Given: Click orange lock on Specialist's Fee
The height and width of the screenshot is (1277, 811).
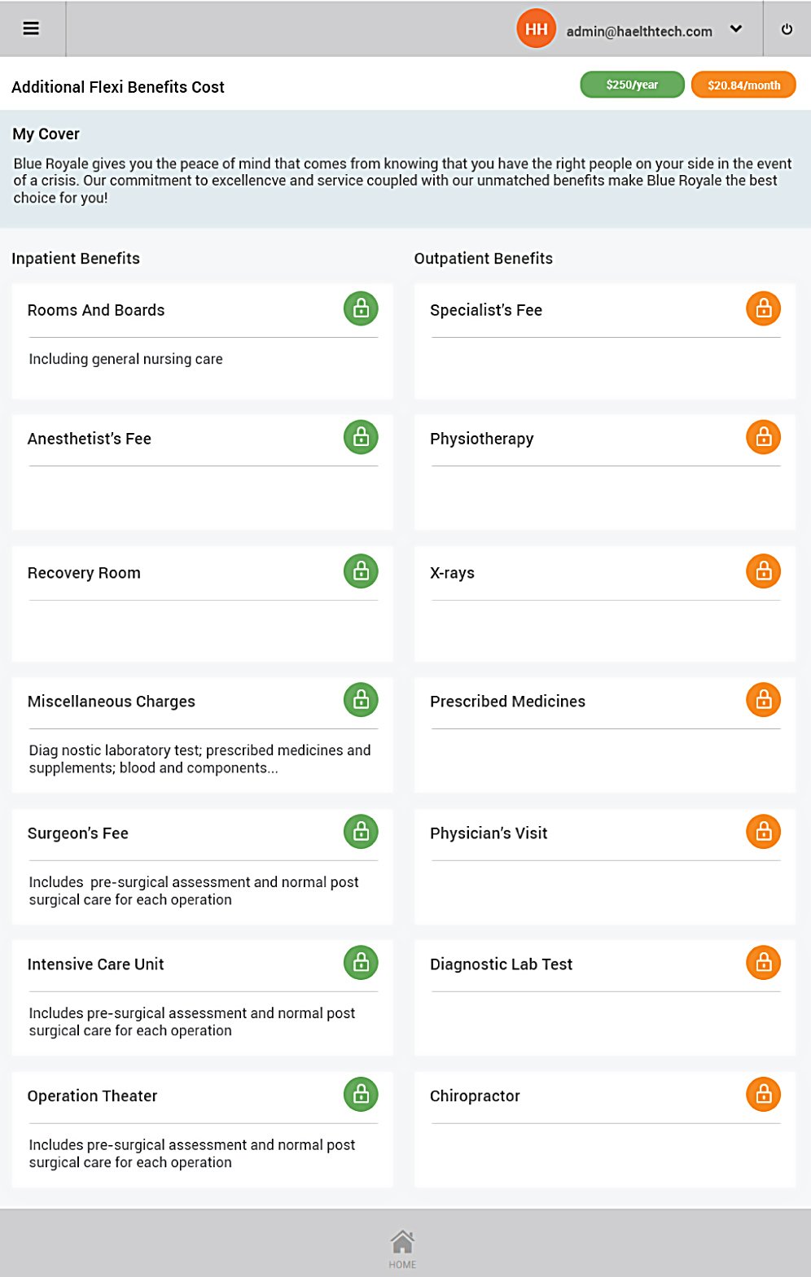Looking at the screenshot, I should (x=763, y=308).
